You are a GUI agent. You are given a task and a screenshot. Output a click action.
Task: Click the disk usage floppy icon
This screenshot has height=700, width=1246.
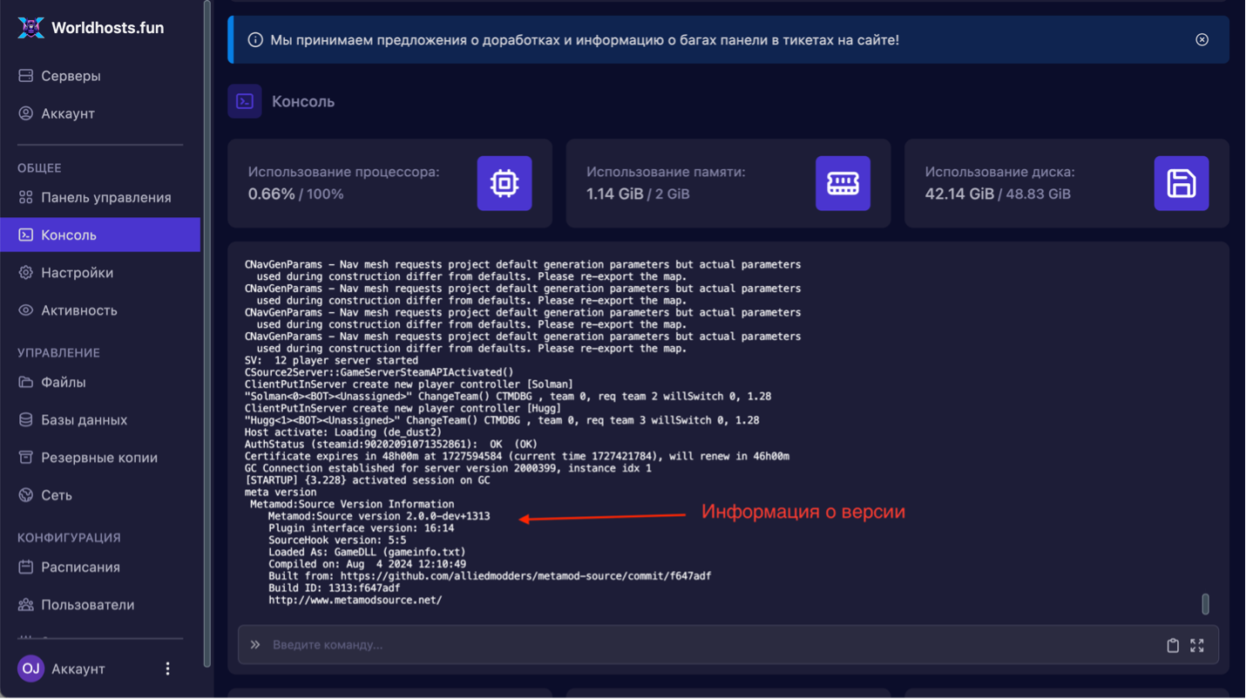(x=1181, y=183)
